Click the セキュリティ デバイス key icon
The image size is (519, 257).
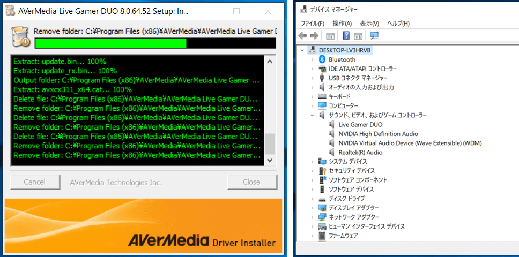(x=322, y=170)
